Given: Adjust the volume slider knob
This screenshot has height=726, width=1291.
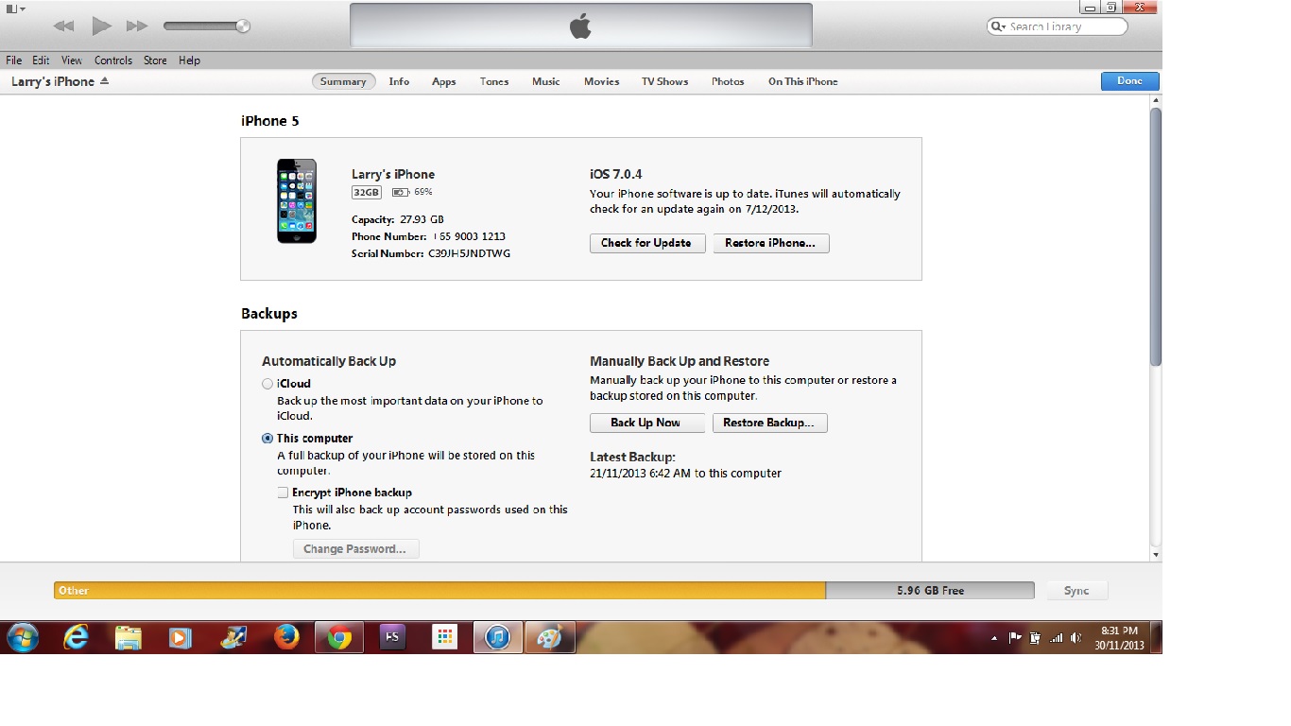Looking at the screenshot, I should coord(243,26).
